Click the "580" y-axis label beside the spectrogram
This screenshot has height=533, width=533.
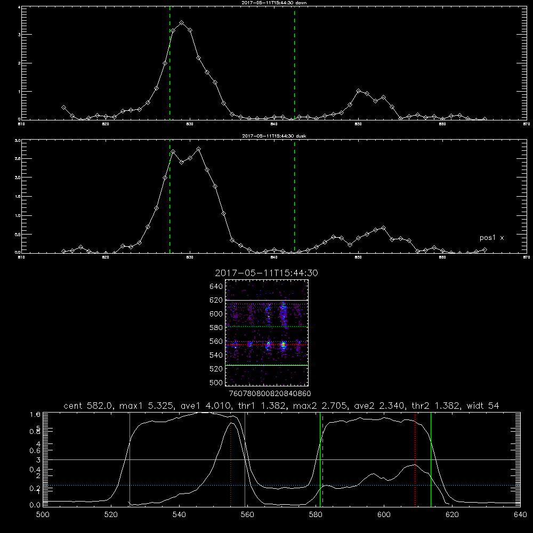coord(216,328)
